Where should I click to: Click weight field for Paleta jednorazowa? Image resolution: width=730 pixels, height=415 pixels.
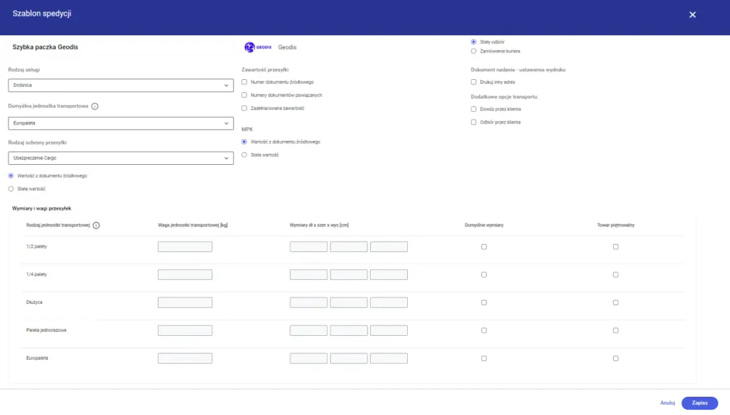pos(185,330)
